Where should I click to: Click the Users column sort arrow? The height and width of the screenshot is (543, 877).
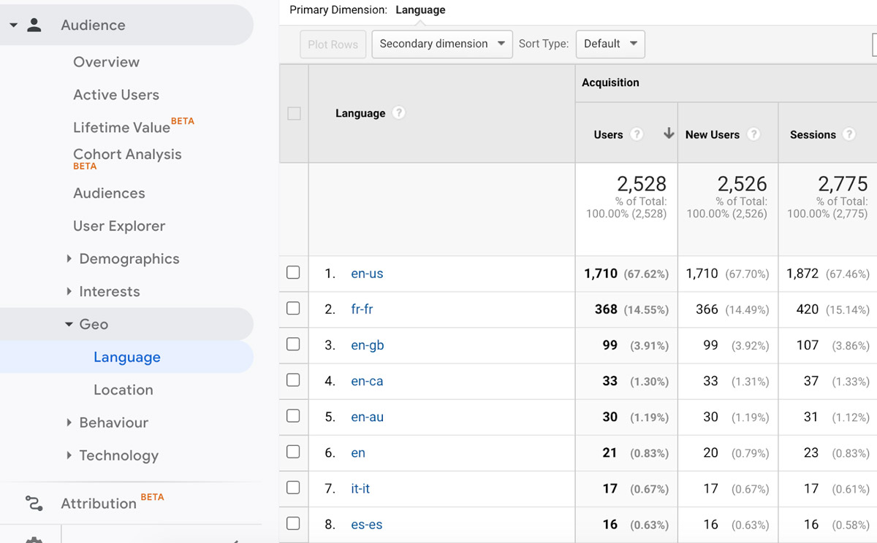[668, 134]
